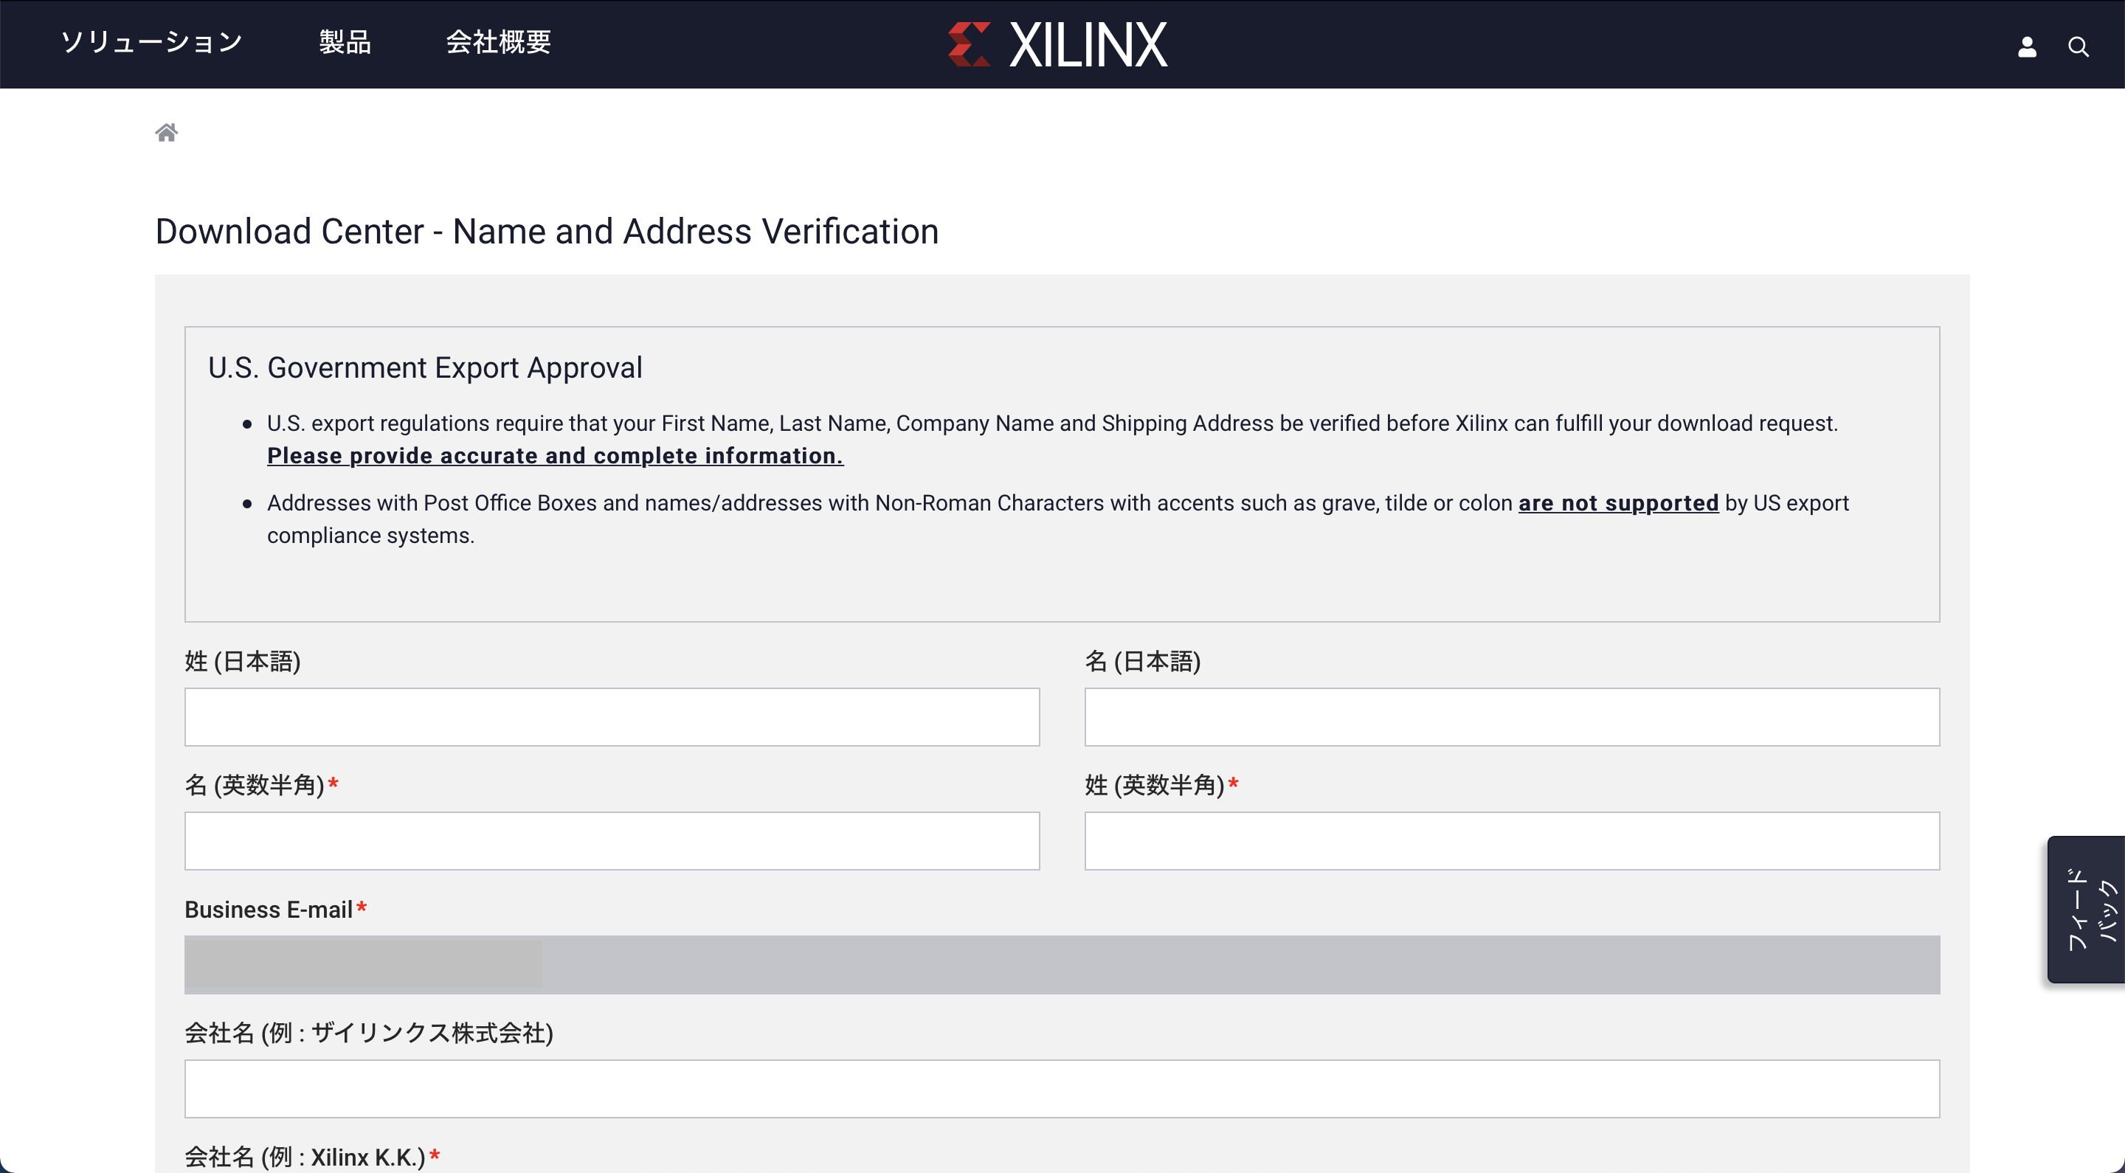
Task: Open the 製品 menu
Action: coord(345,42)
